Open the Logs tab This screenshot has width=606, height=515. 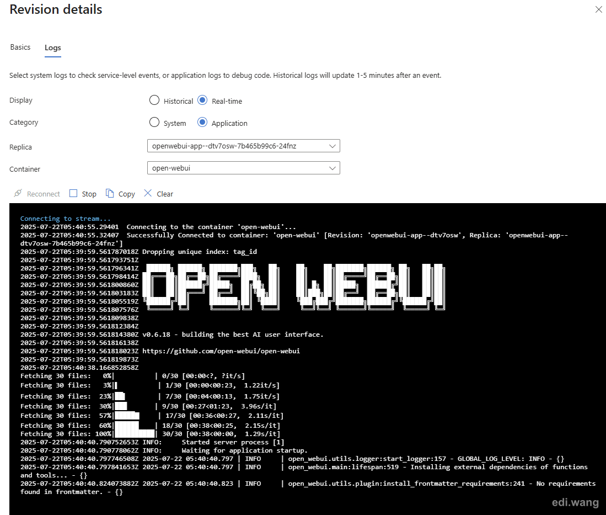(x=52, y=47)
